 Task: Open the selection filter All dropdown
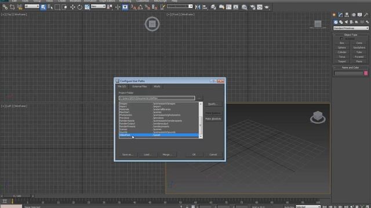(x=32, y=6)
